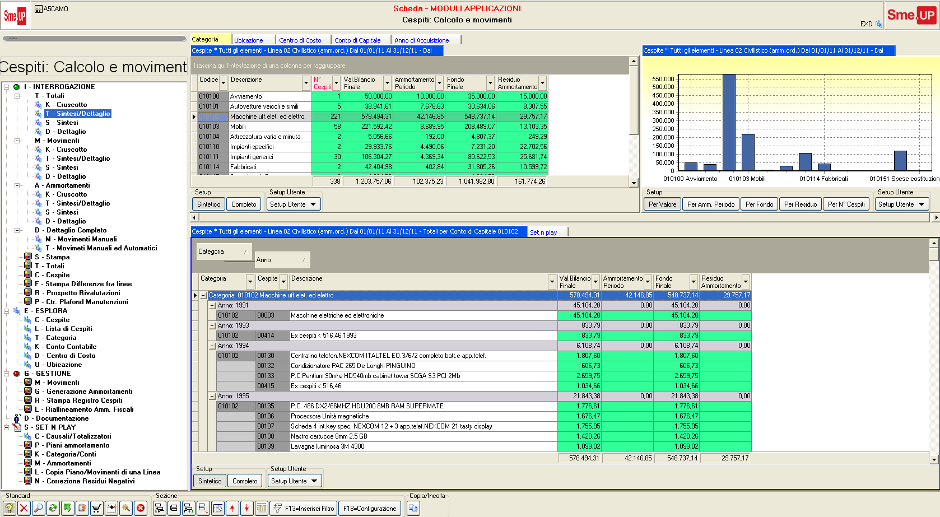Click Completo button under the top table
Viewport: 940px width, 517px height.
[244, 204]
